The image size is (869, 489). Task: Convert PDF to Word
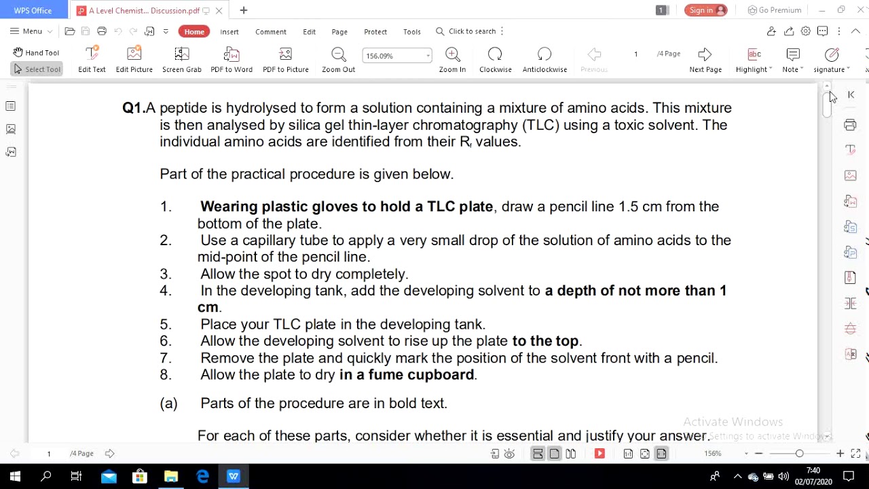(x=232, y=60)
